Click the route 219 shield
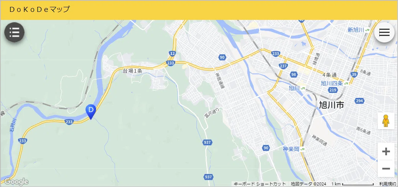 (332, 90)
